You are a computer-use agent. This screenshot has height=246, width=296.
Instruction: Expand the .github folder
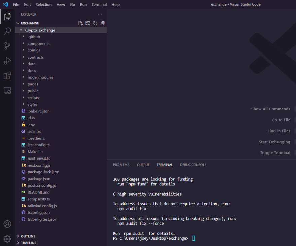[24, 36]
